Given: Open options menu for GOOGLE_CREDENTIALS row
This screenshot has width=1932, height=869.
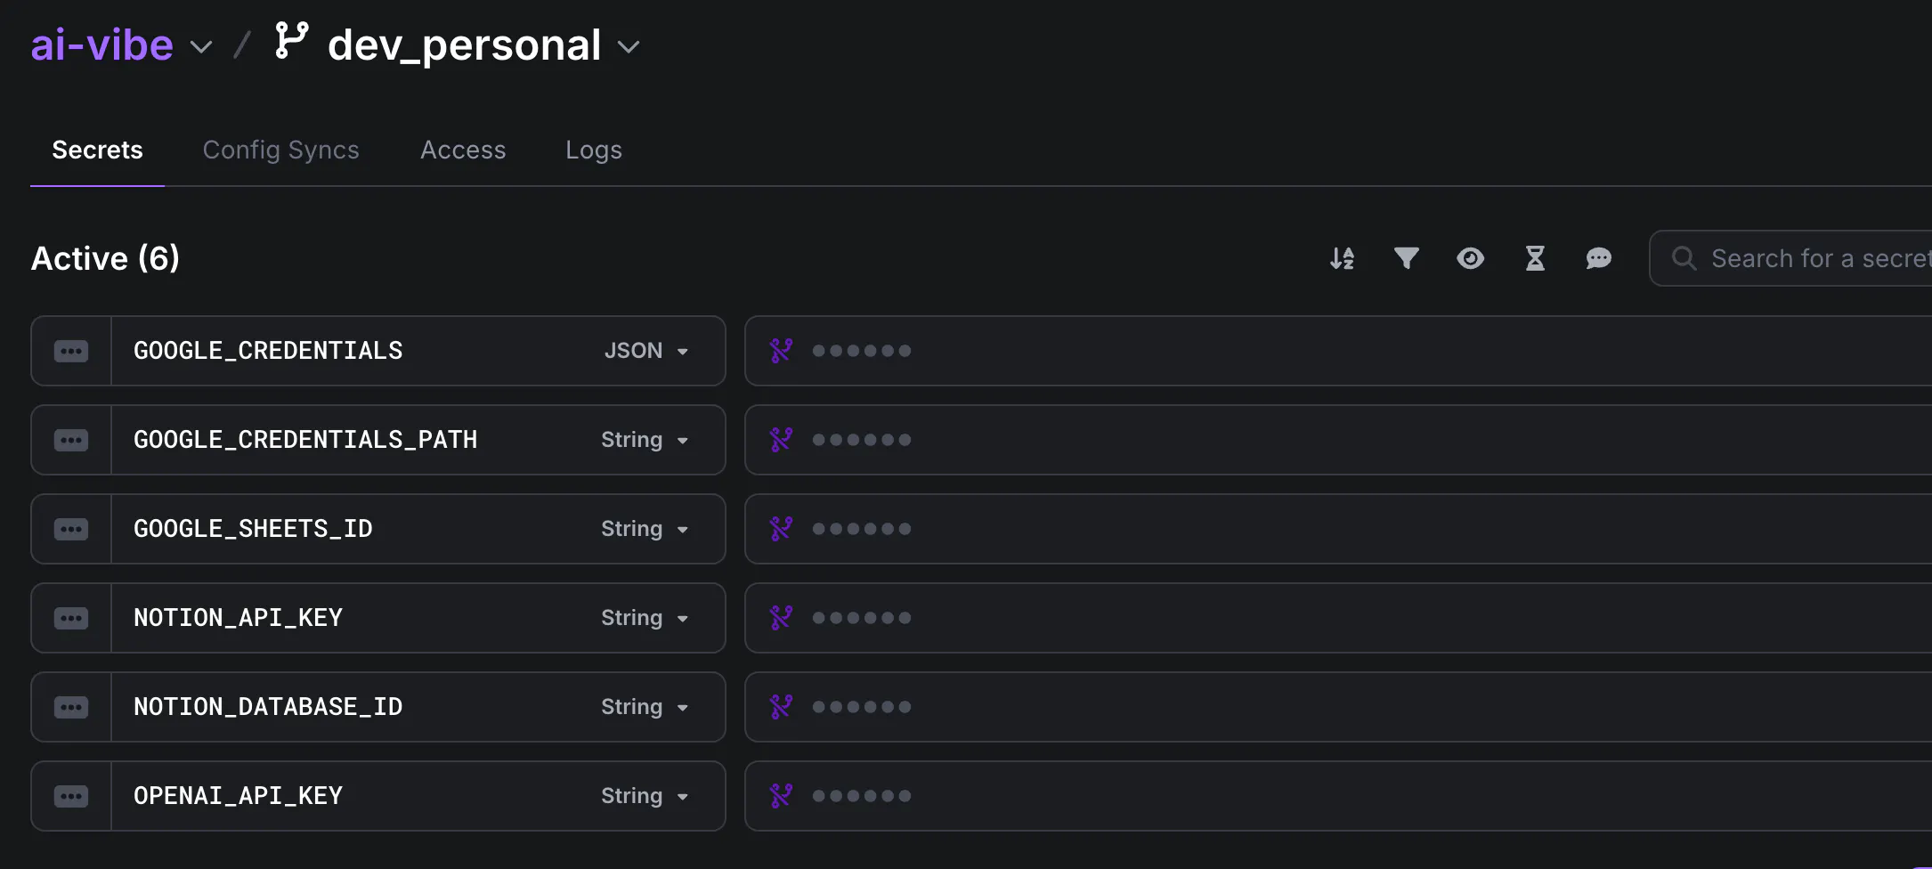Looking at the screenshot, I should pyautogui.click(x=71, y=351).
